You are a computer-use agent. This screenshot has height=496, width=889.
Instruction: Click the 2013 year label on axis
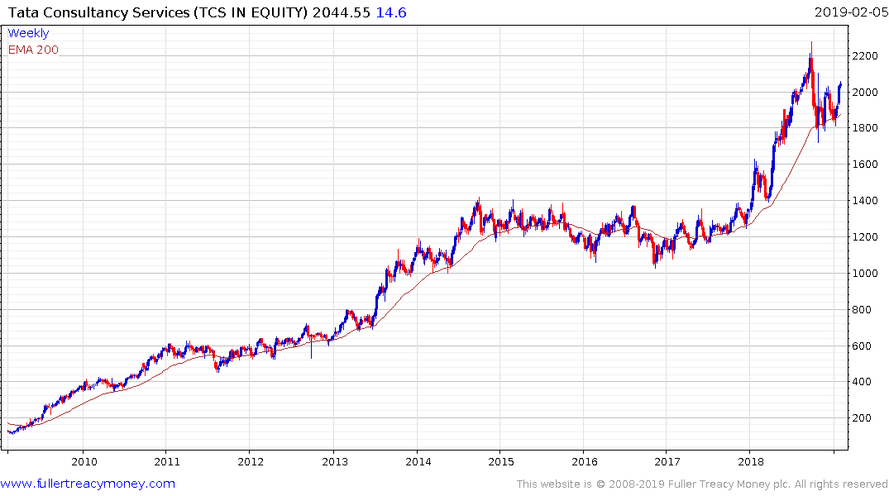[x=334, y=461]
